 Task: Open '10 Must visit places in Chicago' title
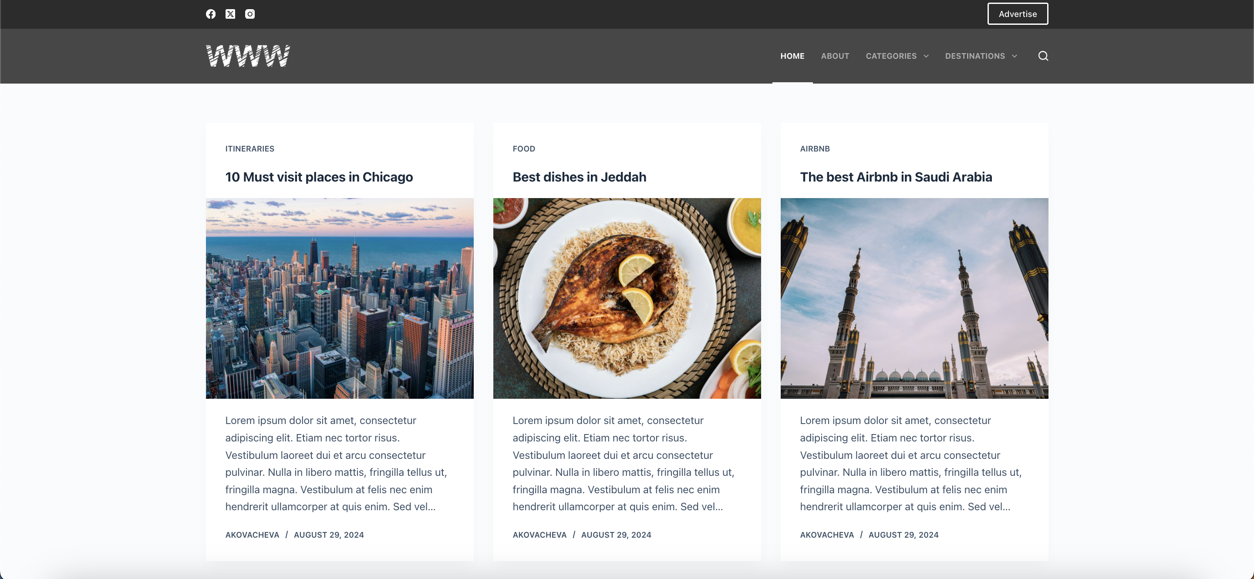click(x=319, y=177)
